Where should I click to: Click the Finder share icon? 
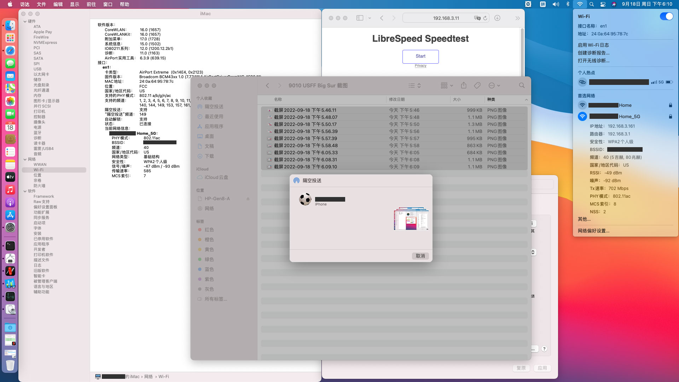click(x=464, y=86)
